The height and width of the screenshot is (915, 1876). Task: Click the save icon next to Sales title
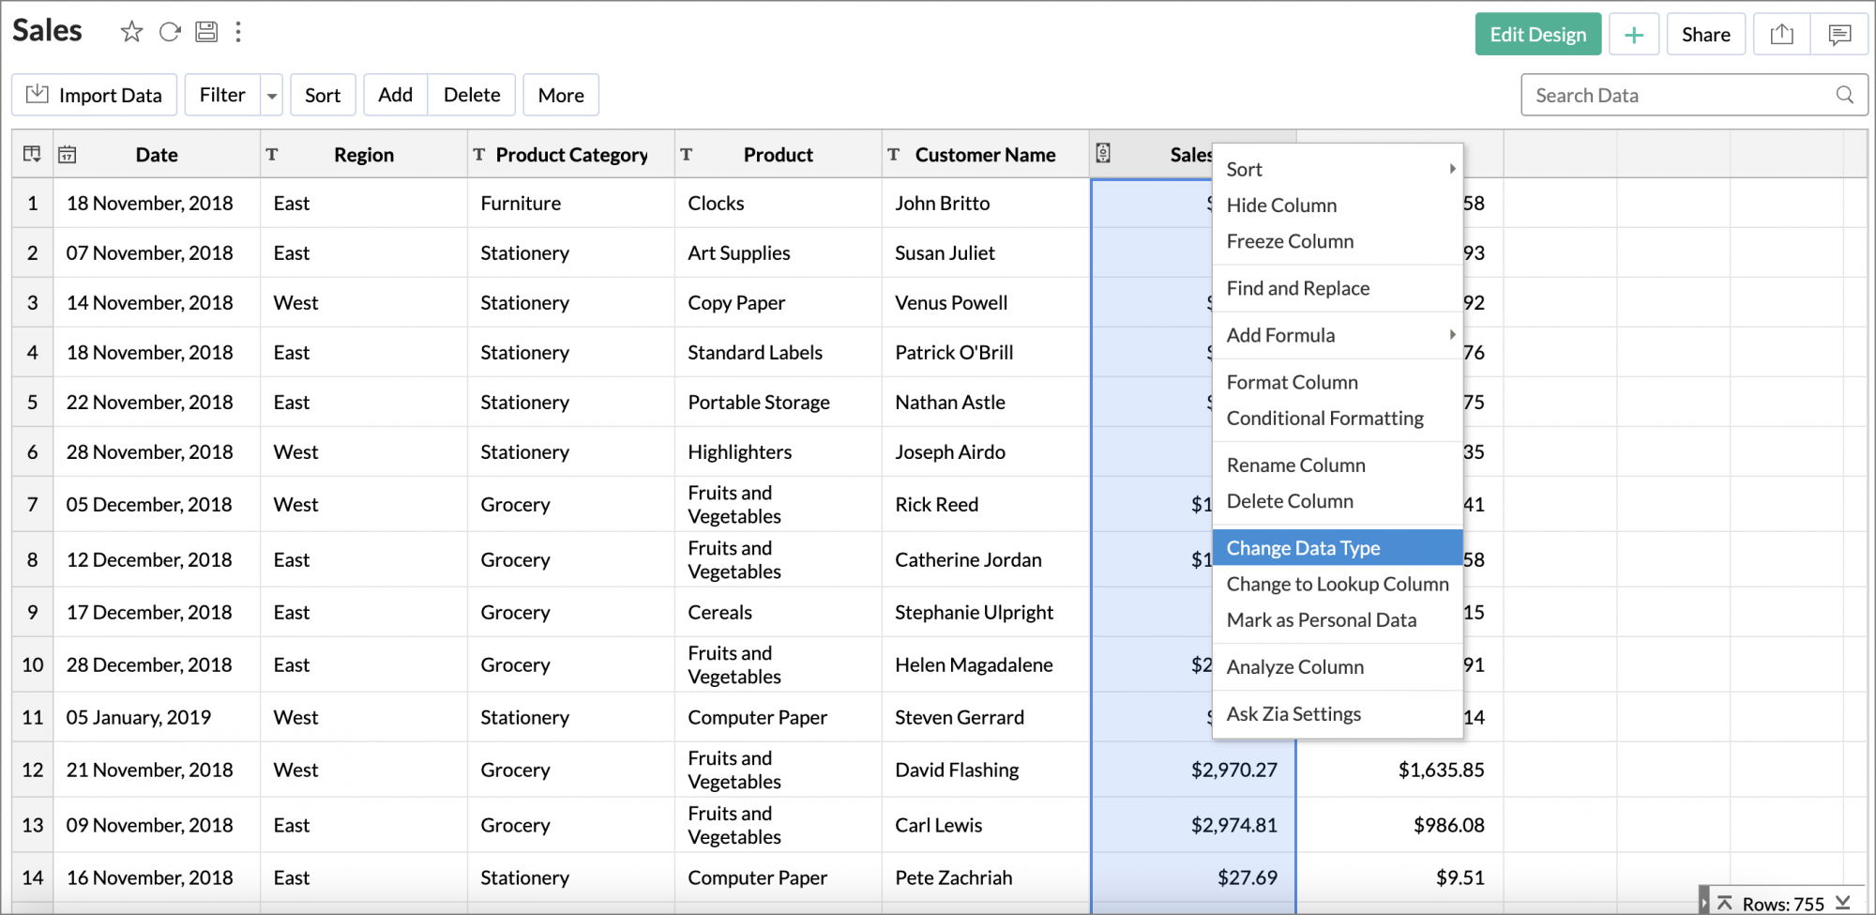click(206, 31)
